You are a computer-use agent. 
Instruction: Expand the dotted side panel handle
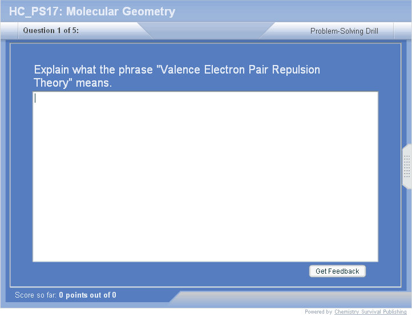[407, 166]
